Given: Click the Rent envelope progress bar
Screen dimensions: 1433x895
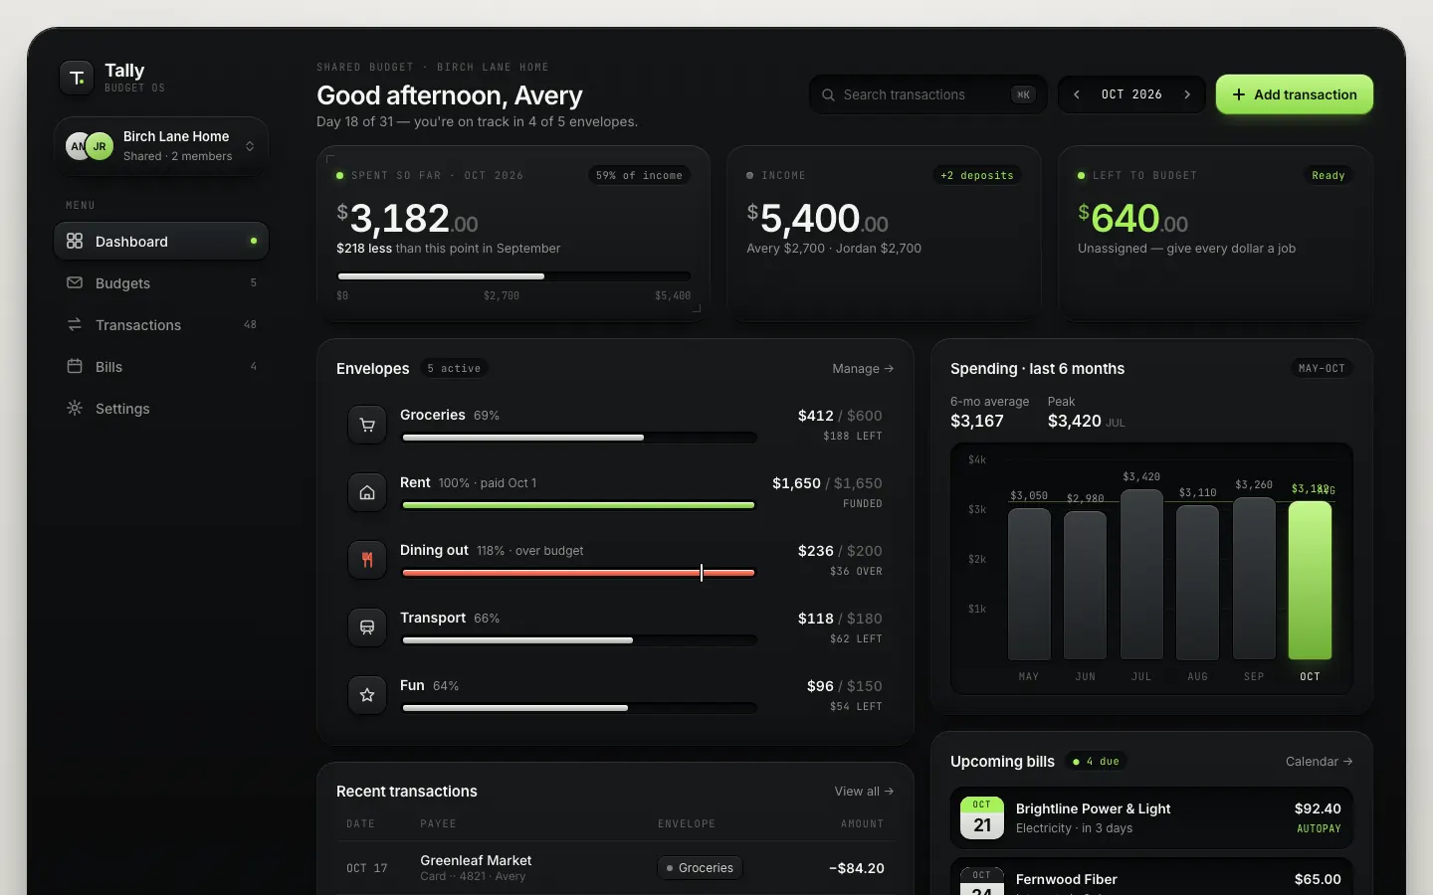Looking at the screenshot, I should [x=579, y=505].
